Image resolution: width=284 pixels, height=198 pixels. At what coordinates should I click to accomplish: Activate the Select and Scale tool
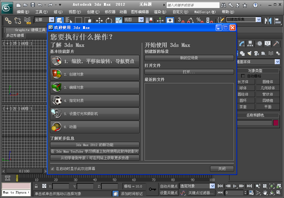click(118, 20)
